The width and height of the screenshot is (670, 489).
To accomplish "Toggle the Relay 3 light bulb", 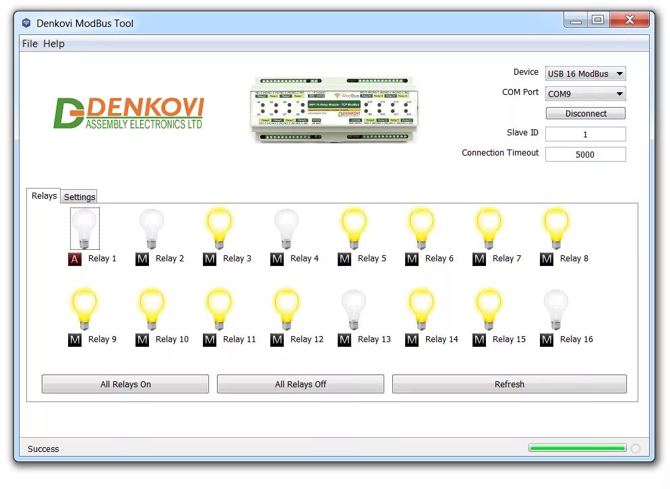I will (x=219, y=228).
